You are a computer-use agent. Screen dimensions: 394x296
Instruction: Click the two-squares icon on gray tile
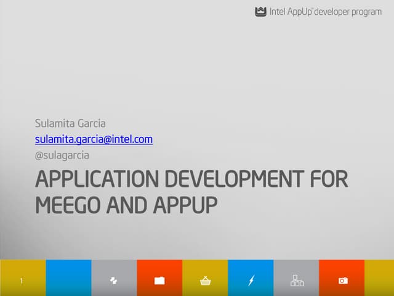pos(113,281)
